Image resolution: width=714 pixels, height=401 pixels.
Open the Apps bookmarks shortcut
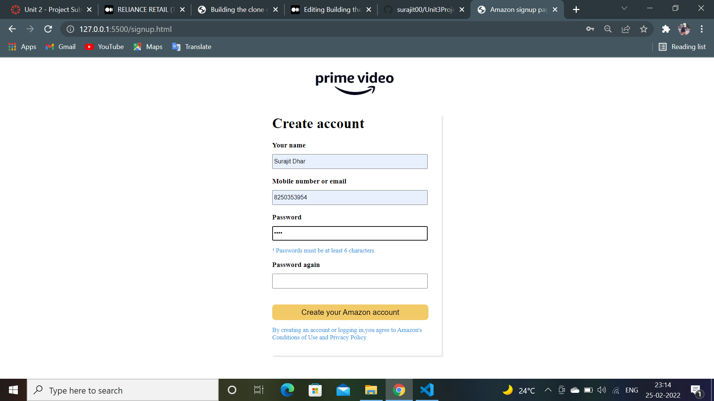click(22, 47)
